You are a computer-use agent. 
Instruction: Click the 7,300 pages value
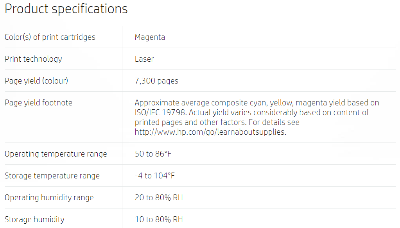coord(156,81)
